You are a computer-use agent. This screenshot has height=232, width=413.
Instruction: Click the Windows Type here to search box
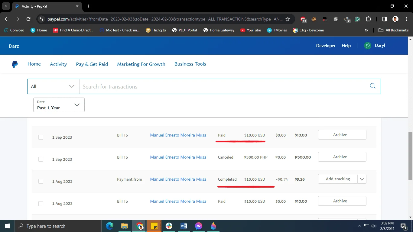(58, 226)
